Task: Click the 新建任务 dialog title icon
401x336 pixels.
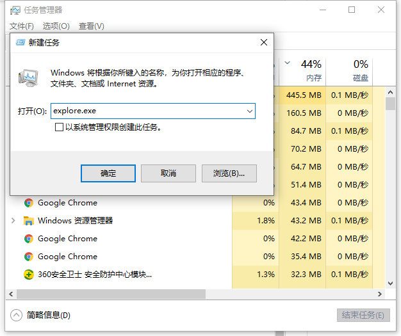Action: [x=19, y=42]
